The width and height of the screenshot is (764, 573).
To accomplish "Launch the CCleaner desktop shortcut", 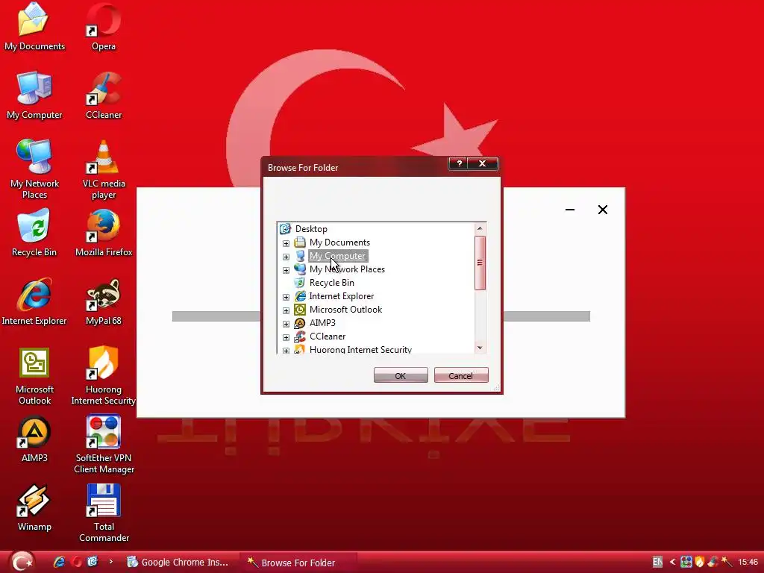I will [x=103, y=95].
